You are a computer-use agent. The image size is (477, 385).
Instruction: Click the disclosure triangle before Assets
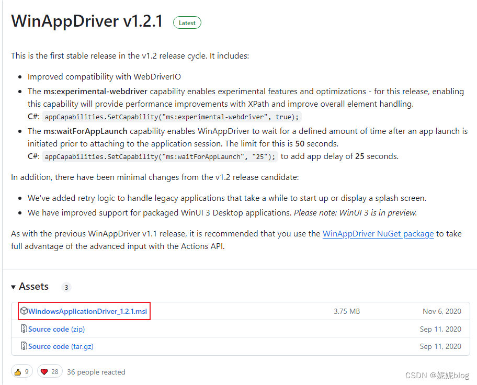coord(13,287)
